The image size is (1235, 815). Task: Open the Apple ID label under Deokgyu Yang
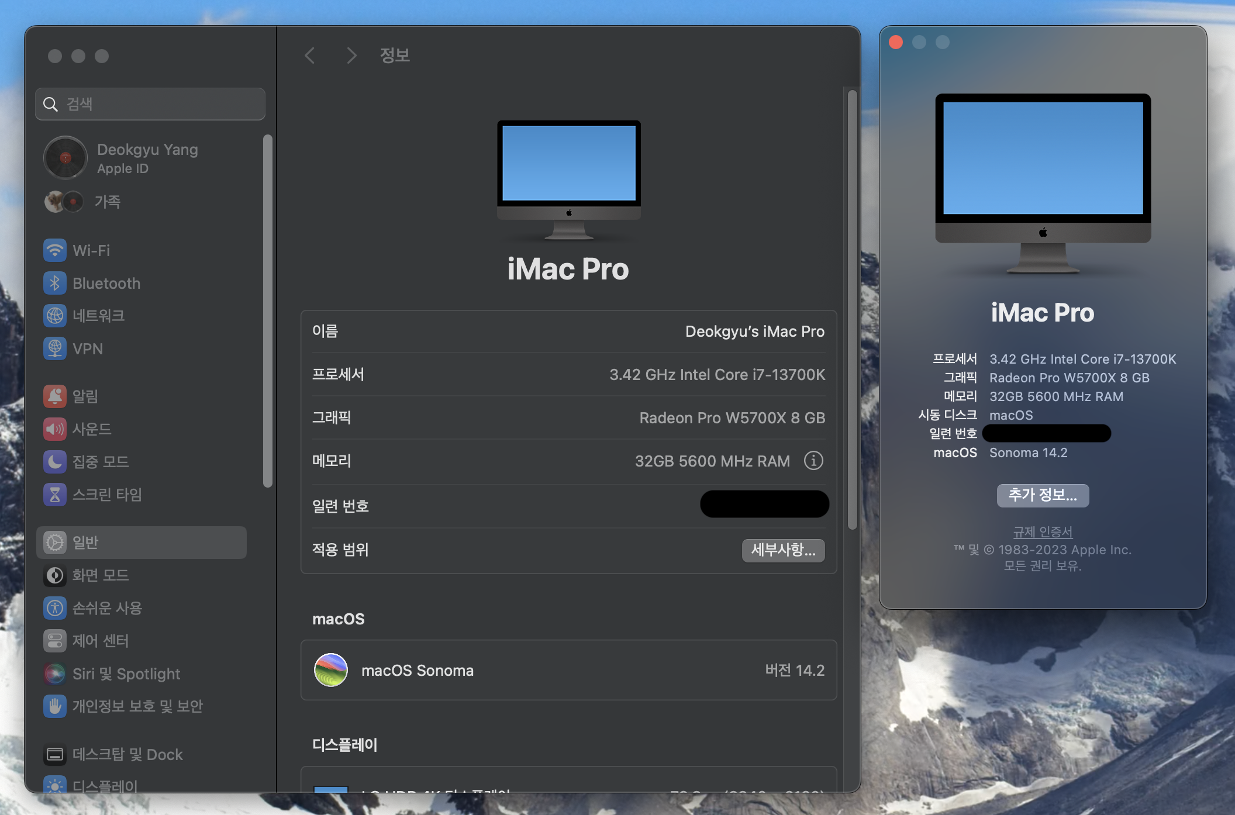click(x=123, y=168)
